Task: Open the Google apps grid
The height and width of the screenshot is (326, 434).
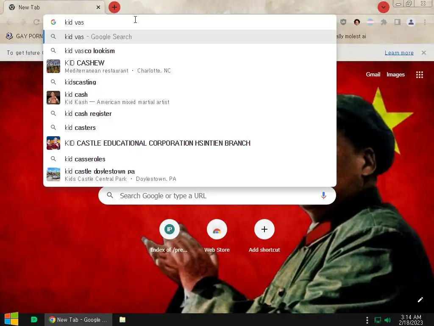Action: pyautogui.click(x=419, y=75)
